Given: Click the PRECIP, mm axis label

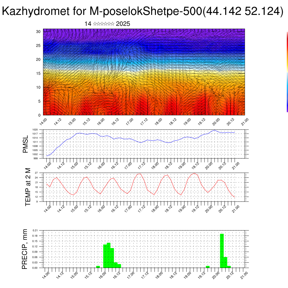Looking at the screenshot, I should point(24,249).
